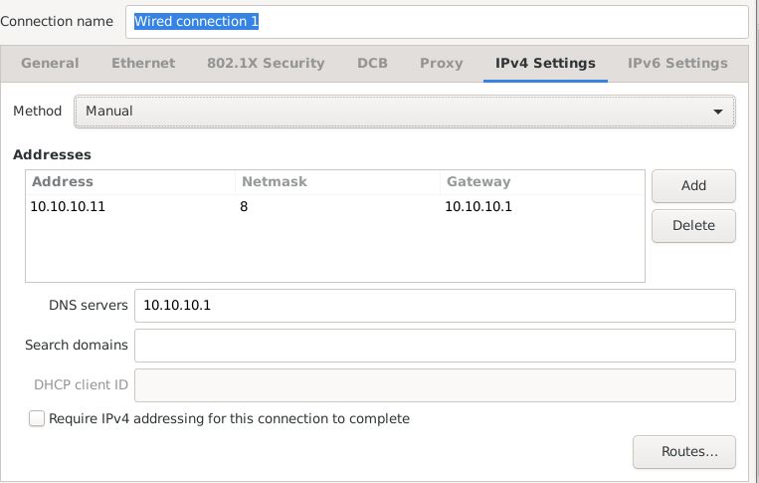This screenshot has width=759, height=483.
Task: Open the Routes… dialog button
Action: (x=684, y=452)
